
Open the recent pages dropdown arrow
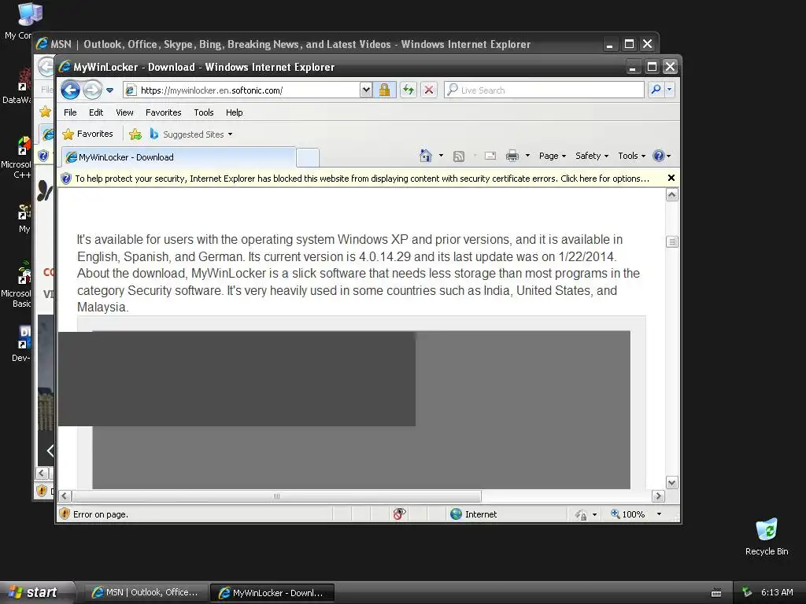pyautogui.click(x=109, y=90)
